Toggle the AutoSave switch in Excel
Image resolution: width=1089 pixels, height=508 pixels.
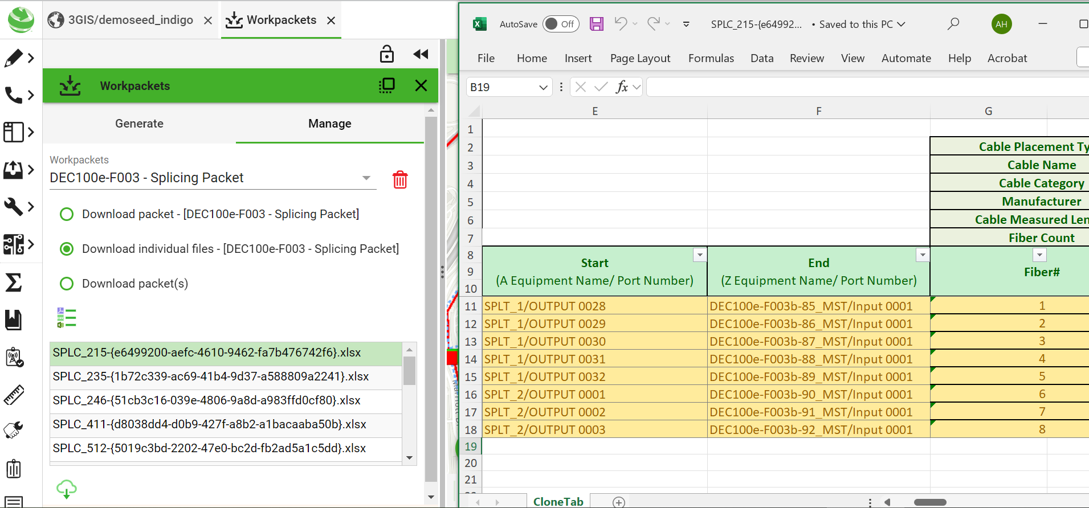[561, 24]
